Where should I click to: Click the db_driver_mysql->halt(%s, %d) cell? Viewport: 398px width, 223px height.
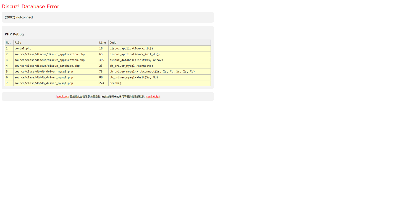click(159, 77)
